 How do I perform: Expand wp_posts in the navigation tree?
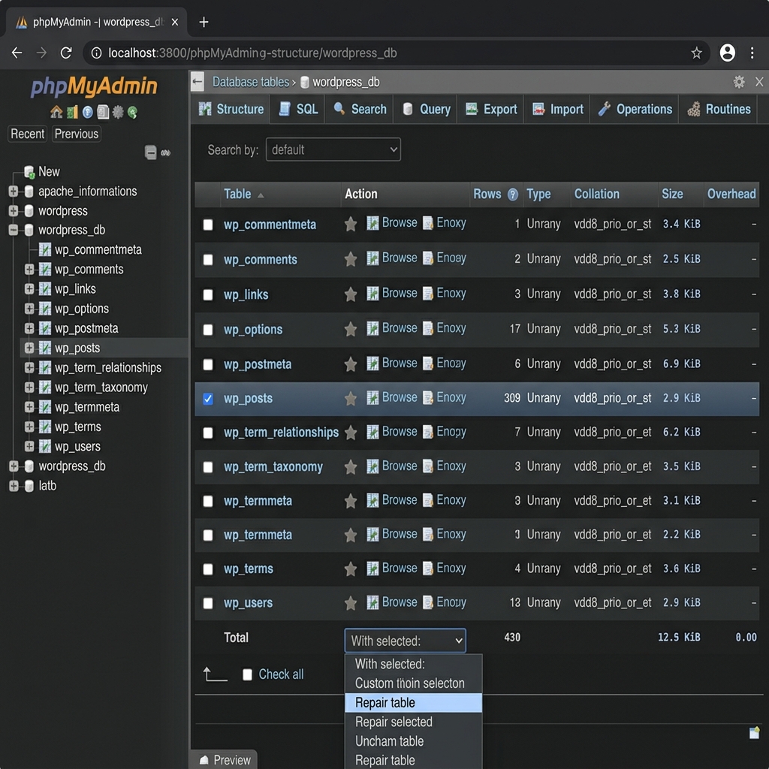[x=29, y=348]
